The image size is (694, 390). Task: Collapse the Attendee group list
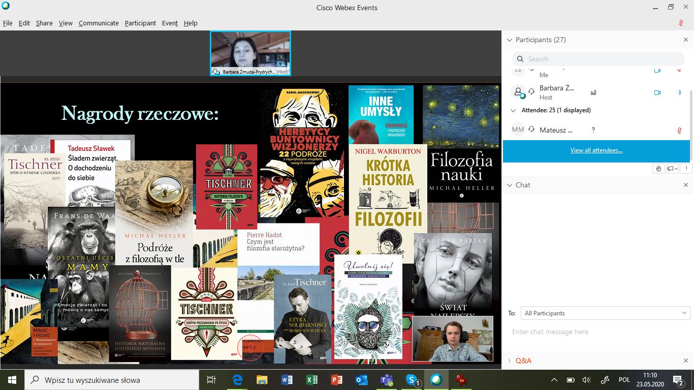pos(513,110)
